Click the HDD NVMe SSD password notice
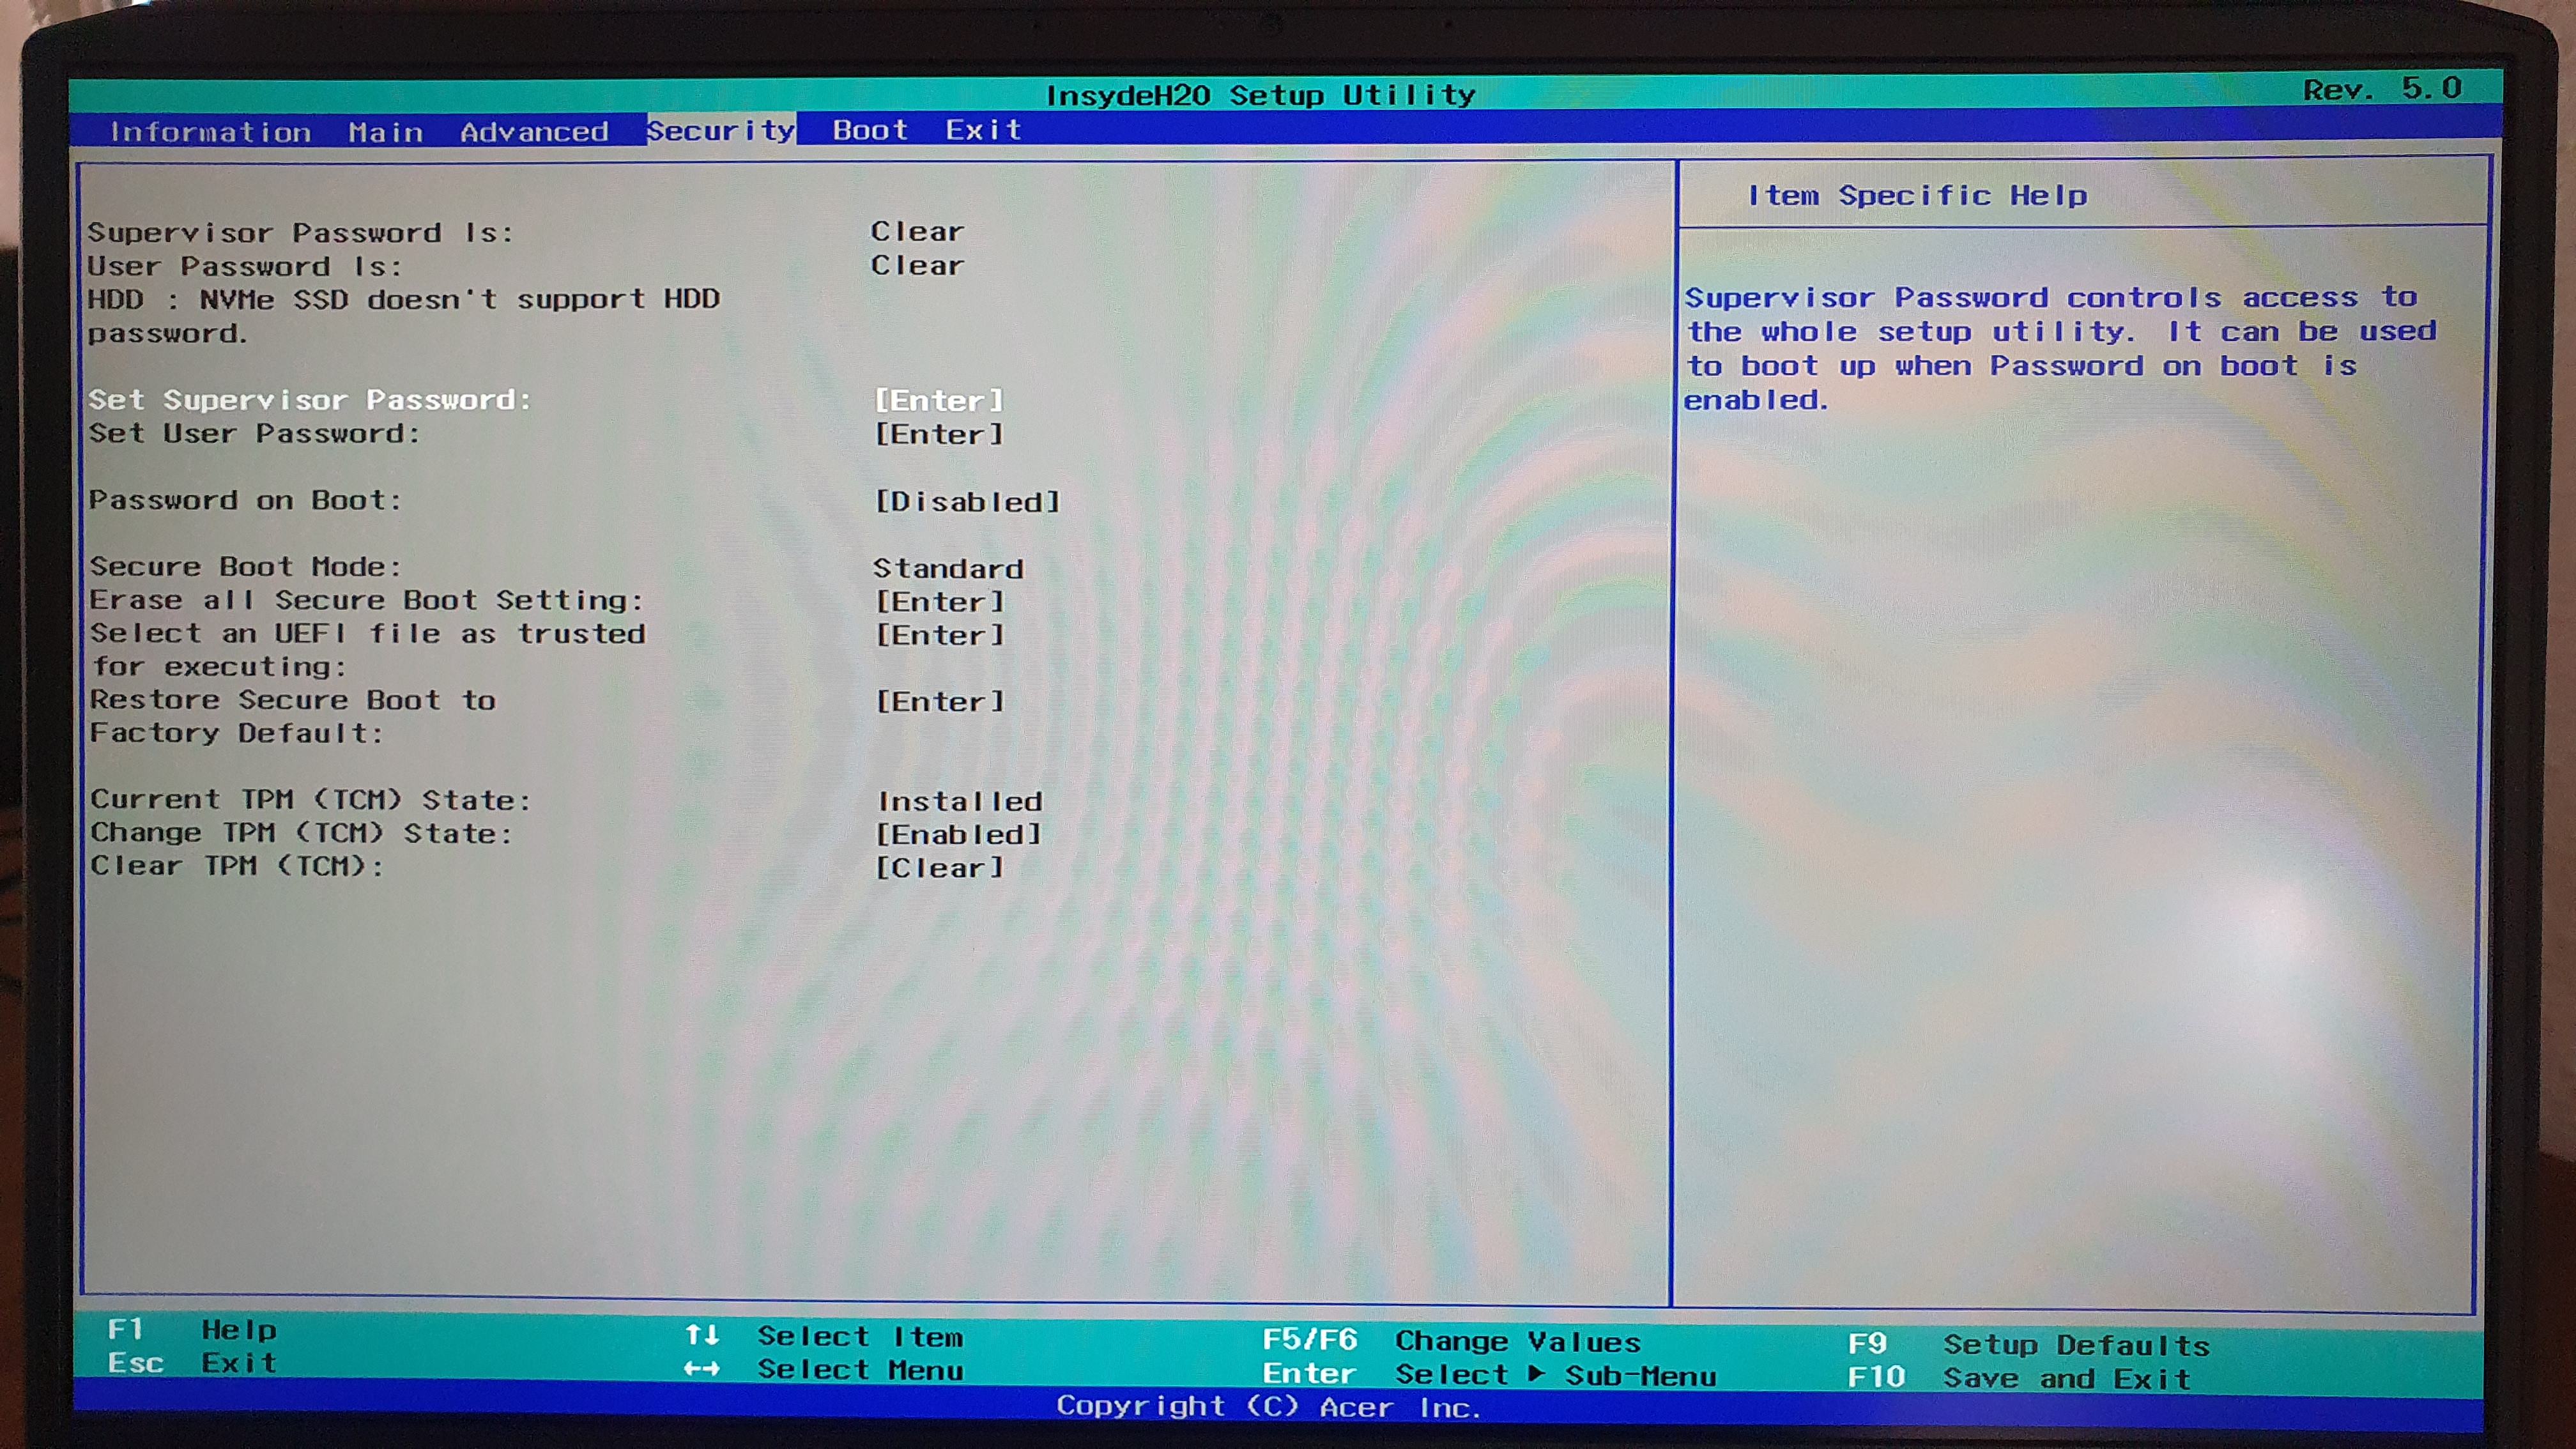The height and width of the screenshot is (1449, 2576). pos(403,316)
